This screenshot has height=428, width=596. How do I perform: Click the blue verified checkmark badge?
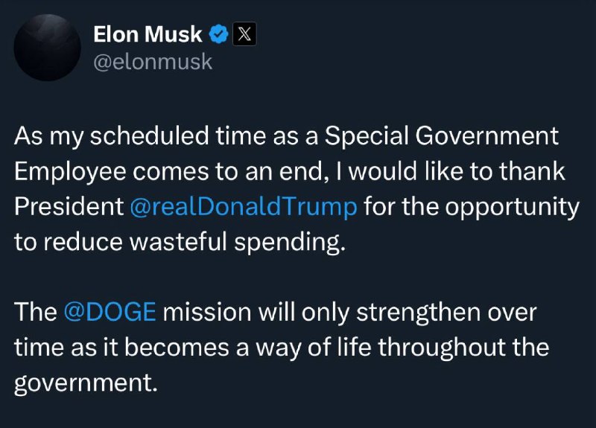tap(218, 34)
